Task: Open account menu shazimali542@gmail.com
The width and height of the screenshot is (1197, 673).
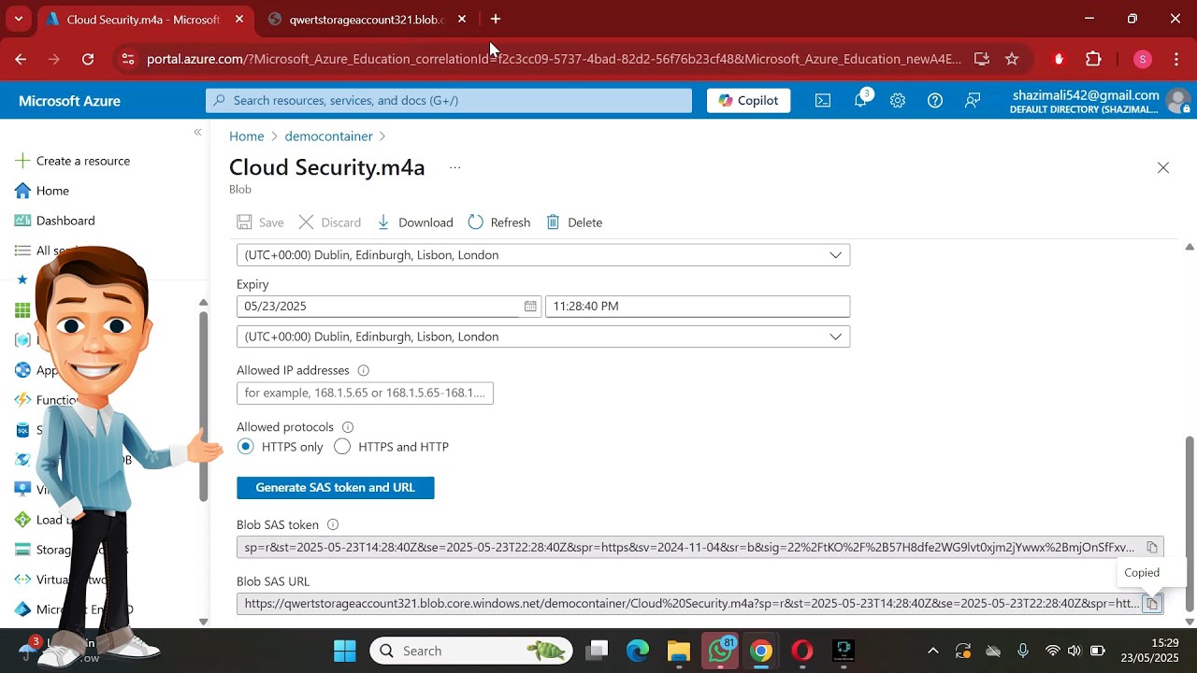Action: (x=1100, y=101)
